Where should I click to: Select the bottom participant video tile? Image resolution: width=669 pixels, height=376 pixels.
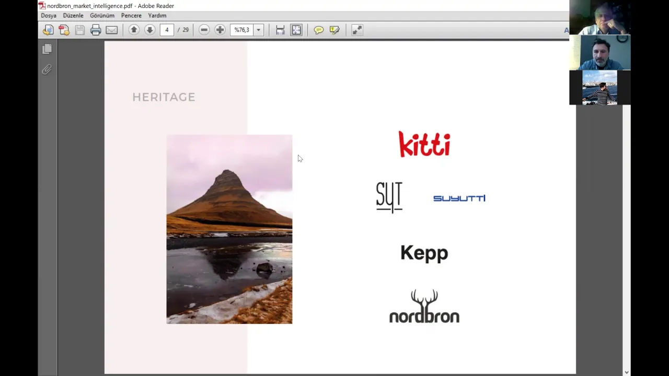pyautogui.click(x=600, y=87)
